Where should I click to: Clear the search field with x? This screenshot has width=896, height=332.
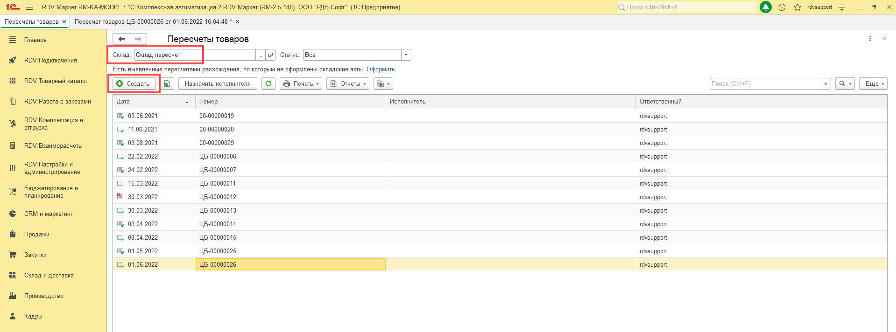click(825, 83)
